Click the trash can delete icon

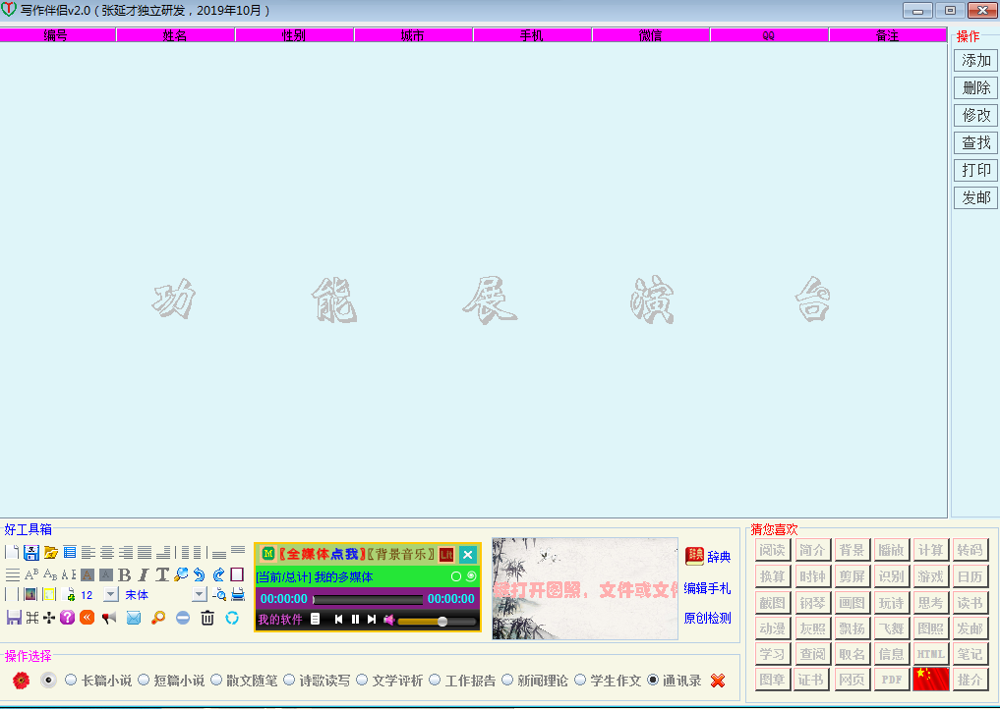coord(207,618)
